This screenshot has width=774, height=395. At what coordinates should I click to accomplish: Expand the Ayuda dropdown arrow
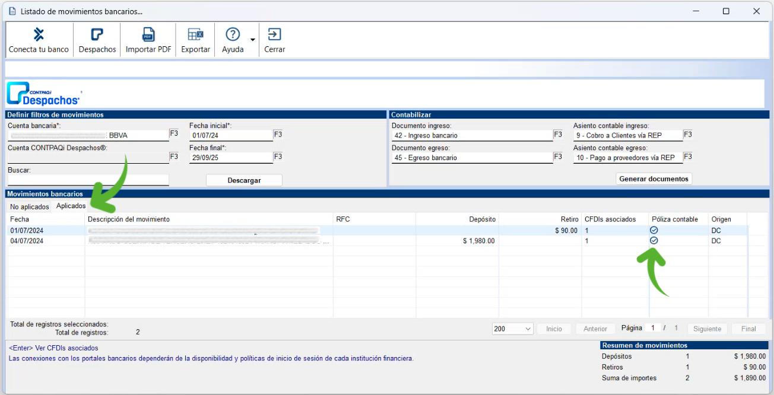click(253, 40)
